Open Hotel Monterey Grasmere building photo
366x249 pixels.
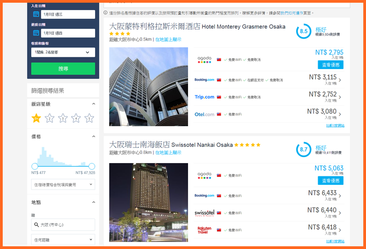[x=148, y=86]
